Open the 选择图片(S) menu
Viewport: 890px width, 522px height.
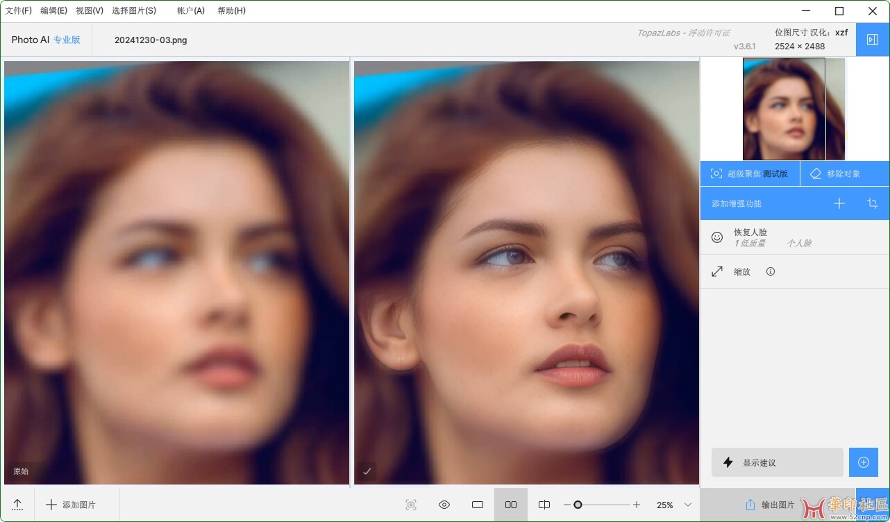coord(134,10)
